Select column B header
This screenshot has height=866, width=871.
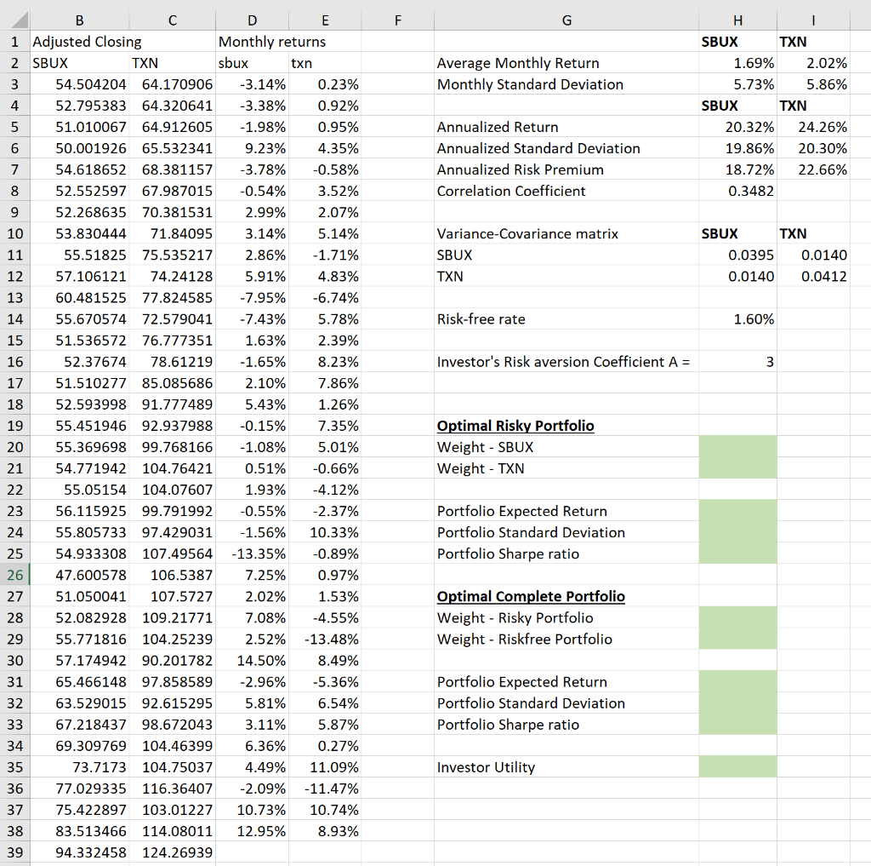[x=79, y=20]
